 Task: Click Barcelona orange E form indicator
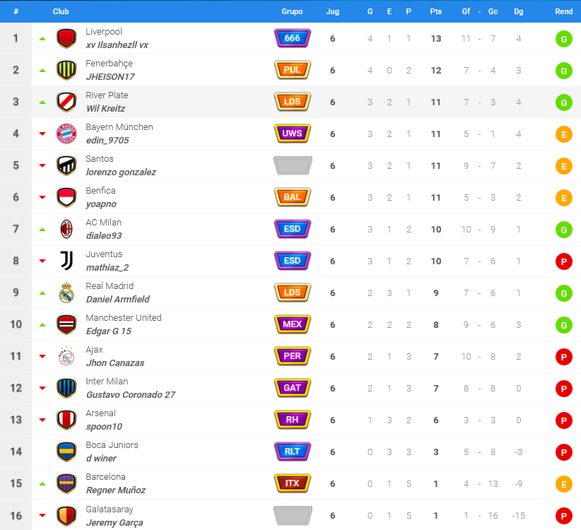pyautogui.click(x=563, y=484)
